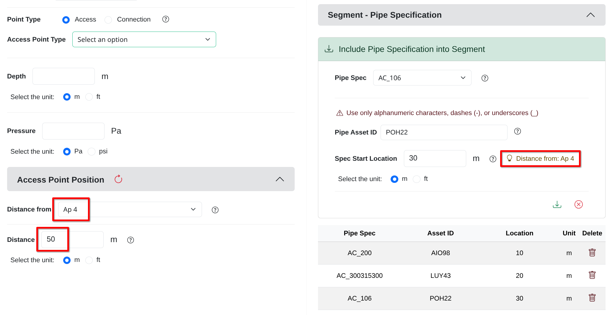Delete the AC_200 row with trash icon
This screenshot has height=315, width=610.
tap(592, 253)
